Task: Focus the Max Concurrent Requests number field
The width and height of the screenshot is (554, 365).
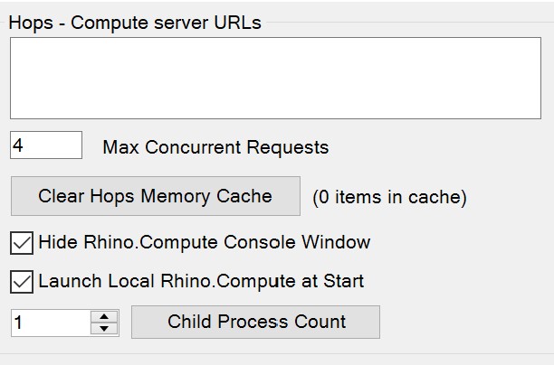Action: click(45, 145)
